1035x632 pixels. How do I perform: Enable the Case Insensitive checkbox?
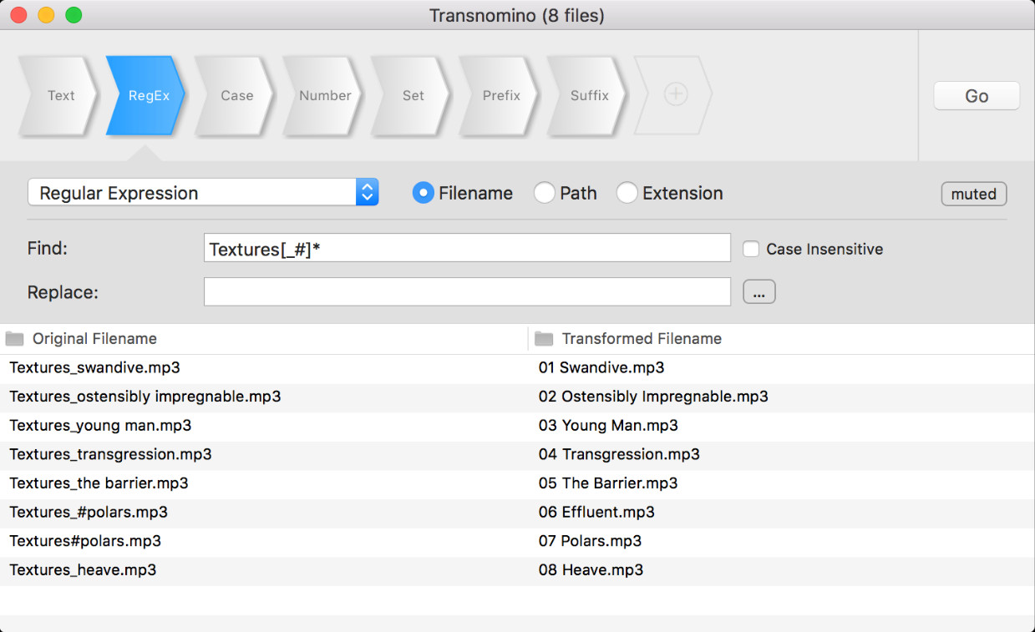(x=751, y=249)
